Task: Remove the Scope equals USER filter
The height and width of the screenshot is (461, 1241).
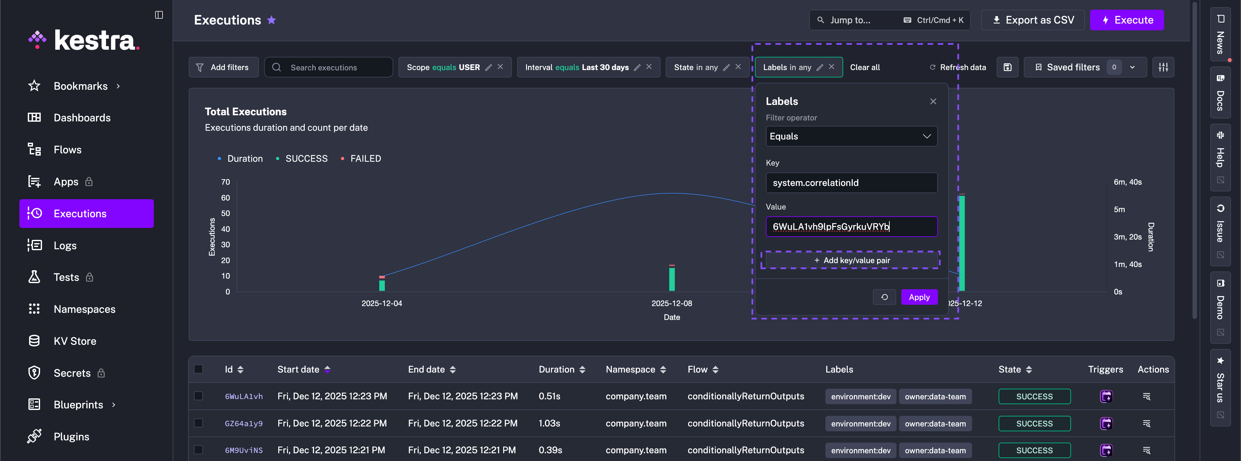Action: click(x=501, y=67)
